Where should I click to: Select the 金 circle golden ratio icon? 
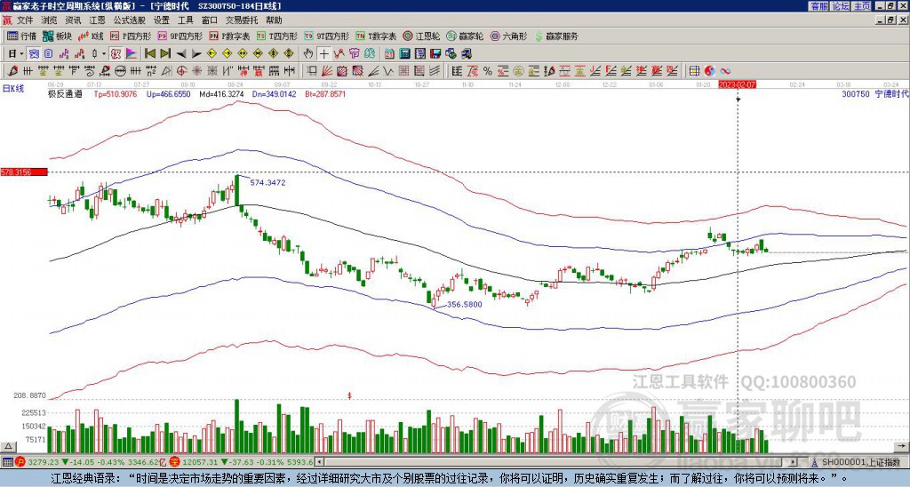pyautogui.click(x=518, y=71)
